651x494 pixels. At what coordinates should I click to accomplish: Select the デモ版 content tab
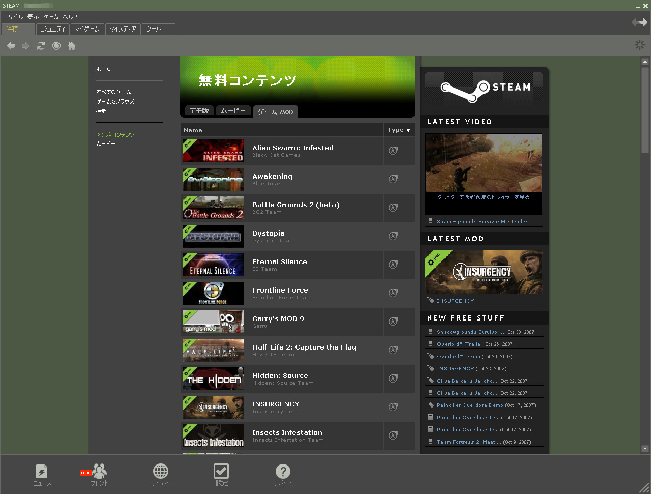pos(199,111)
